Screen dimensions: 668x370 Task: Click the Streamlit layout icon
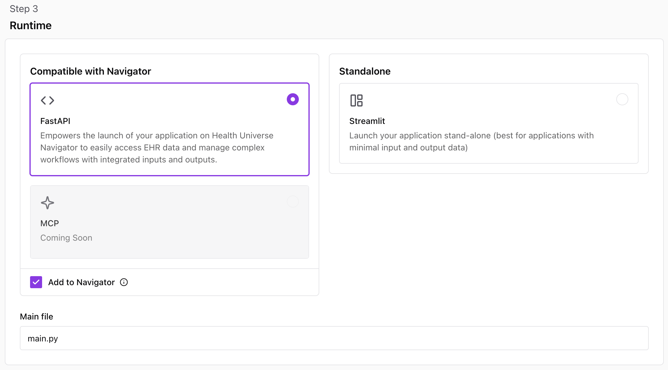(x=357, y=100)
